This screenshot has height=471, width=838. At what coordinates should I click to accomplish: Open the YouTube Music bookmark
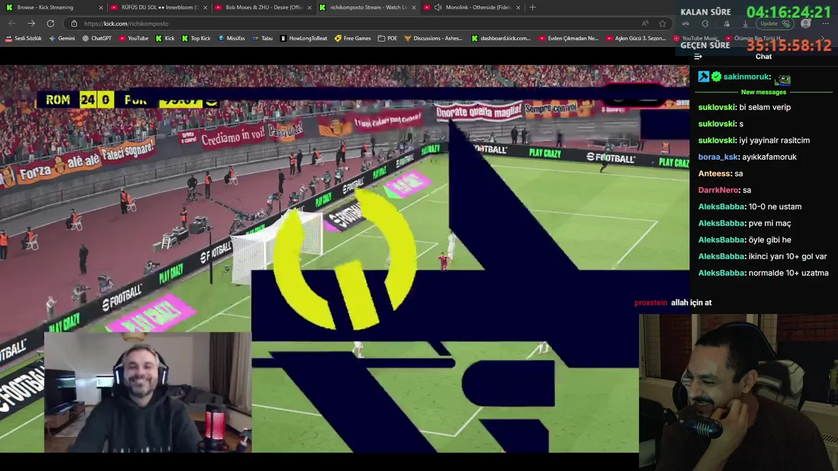click(x=696, y=39)
